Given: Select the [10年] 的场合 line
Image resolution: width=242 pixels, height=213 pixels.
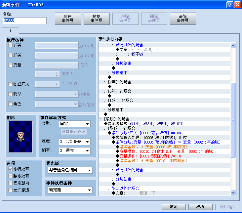Looking at the screenshot, I should point(165,101).
